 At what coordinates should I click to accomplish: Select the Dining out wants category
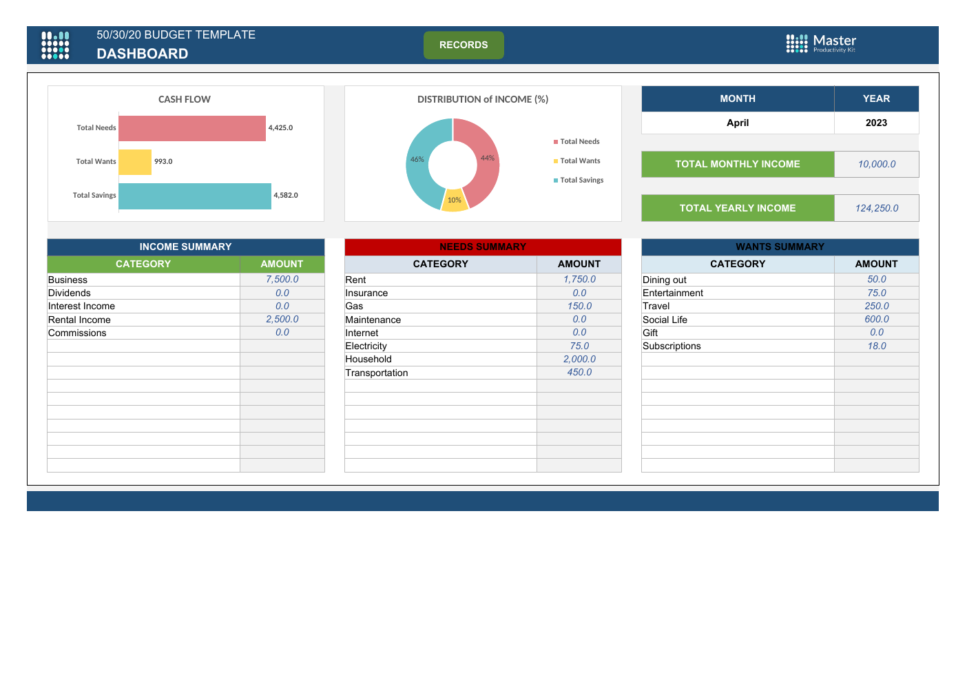738,280
